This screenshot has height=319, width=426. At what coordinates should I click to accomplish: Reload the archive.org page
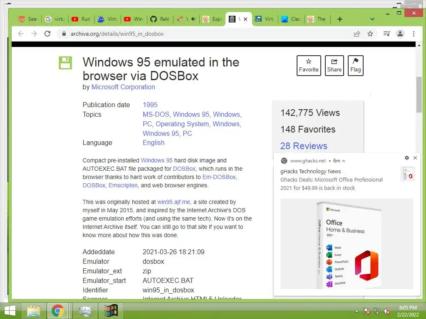[47, 34]
